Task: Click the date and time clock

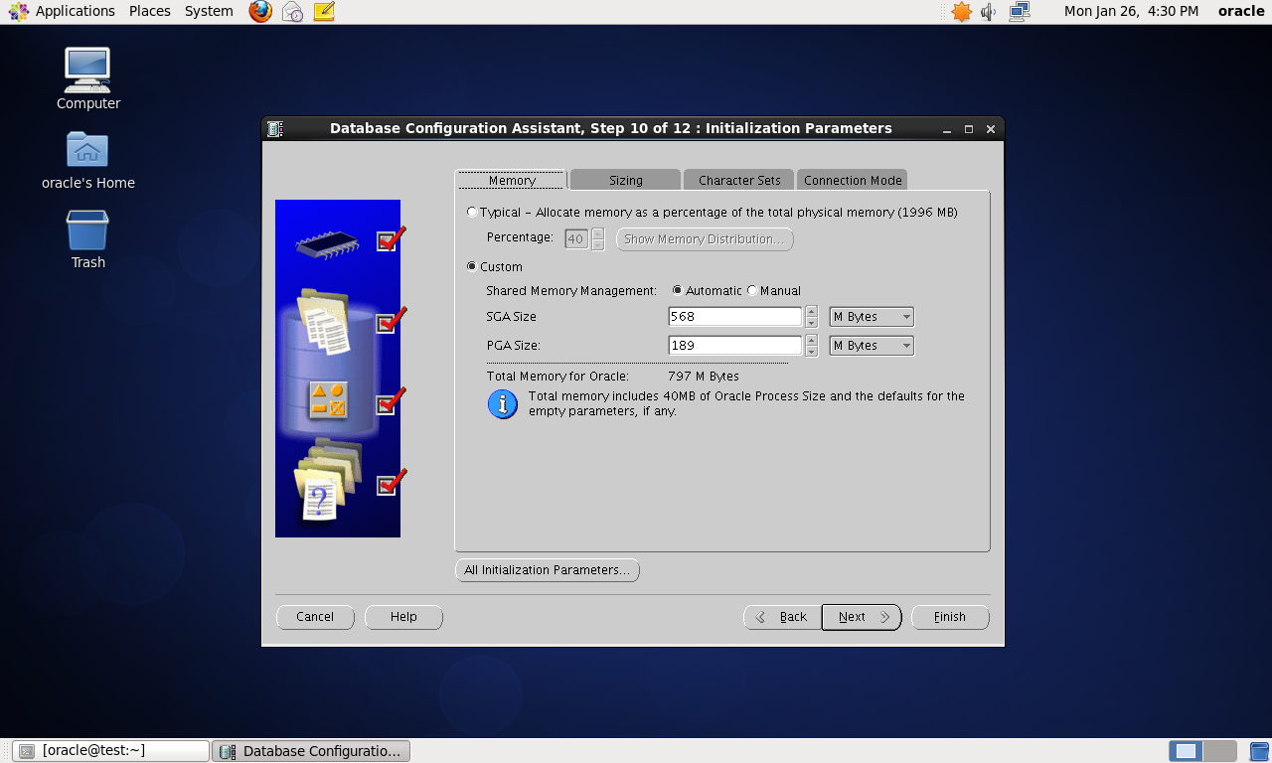Action: (x=1131, y=11)
